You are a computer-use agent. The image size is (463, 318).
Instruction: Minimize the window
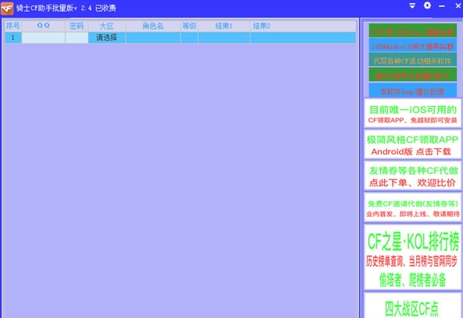(442, 6)
